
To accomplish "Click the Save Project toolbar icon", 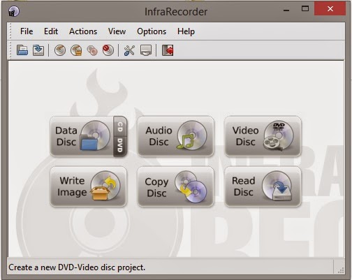I will pos(38,50).
